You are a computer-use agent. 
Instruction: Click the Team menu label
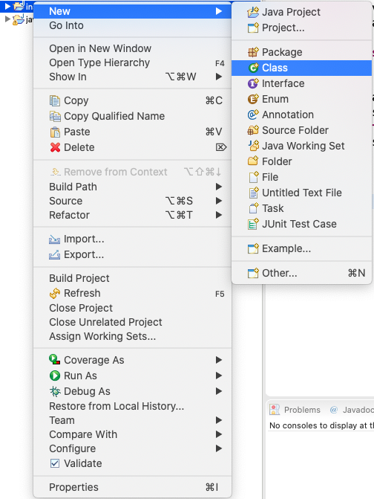click(x=62, y=420)
